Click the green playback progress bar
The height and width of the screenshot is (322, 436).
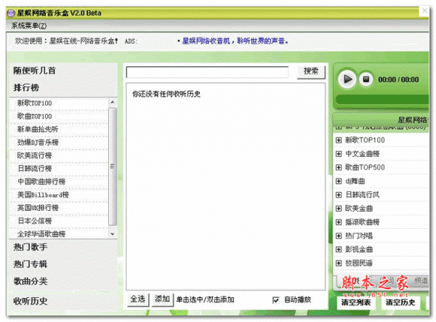coord(382,100)
